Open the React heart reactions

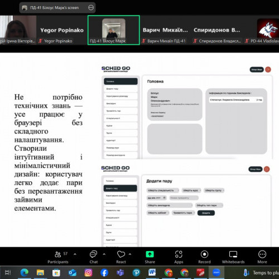click(121, 257)
